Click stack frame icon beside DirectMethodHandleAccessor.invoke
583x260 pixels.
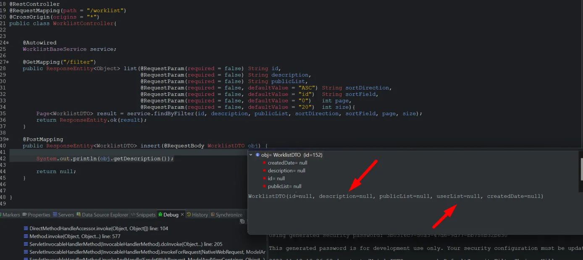[x=26, y=228]
